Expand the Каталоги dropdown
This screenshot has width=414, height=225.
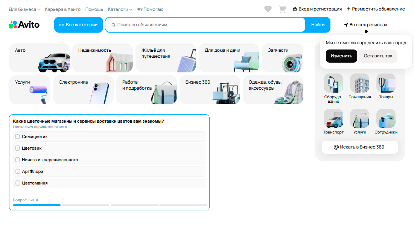coord(120,9)
